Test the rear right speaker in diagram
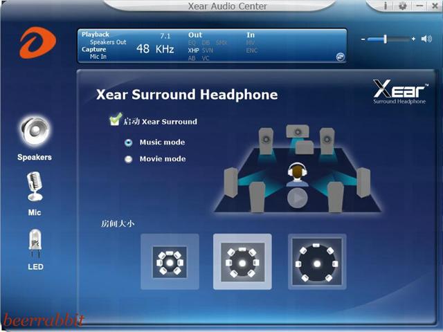Viewport: 443px width, 332px height. click(336, 196)
